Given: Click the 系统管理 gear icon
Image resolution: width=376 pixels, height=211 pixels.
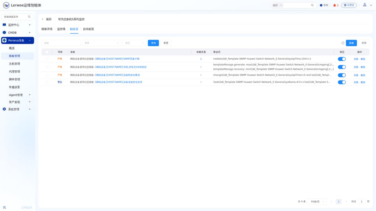Looking at the screenshot, I should [4, 109].
